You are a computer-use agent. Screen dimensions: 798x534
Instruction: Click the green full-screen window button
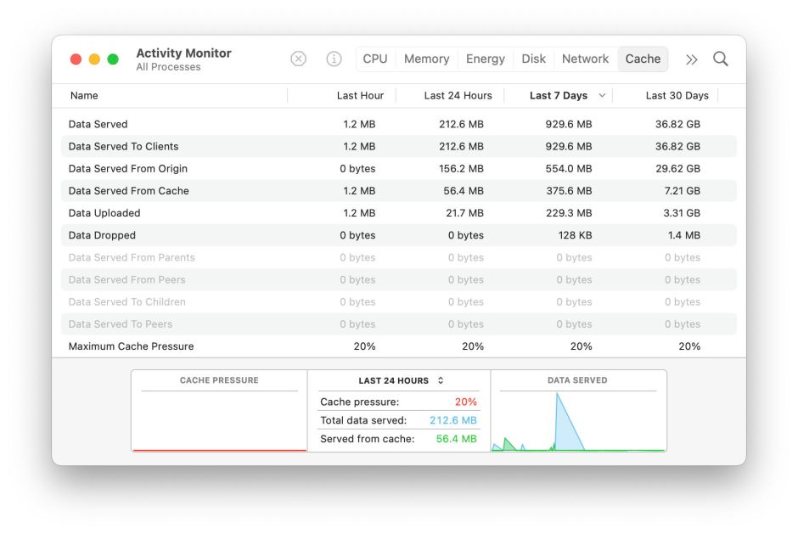click(113, 59)
